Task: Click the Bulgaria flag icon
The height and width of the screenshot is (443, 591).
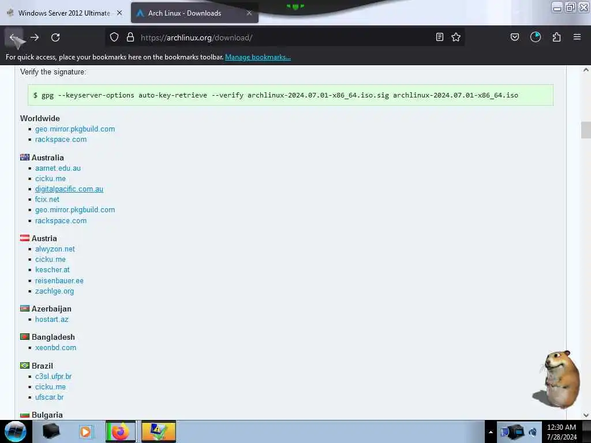Action: coord(24,415)
